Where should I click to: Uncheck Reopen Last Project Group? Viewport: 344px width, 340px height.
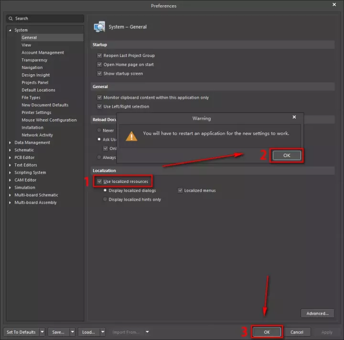coord(99,56)
